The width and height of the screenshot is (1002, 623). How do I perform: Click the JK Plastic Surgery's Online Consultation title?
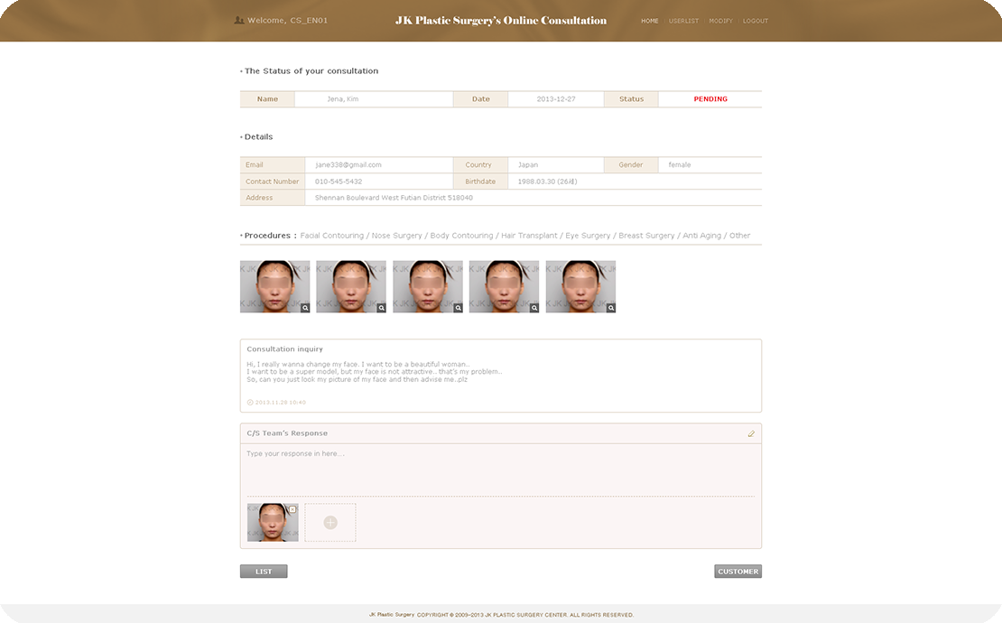[x=501, y=21]
